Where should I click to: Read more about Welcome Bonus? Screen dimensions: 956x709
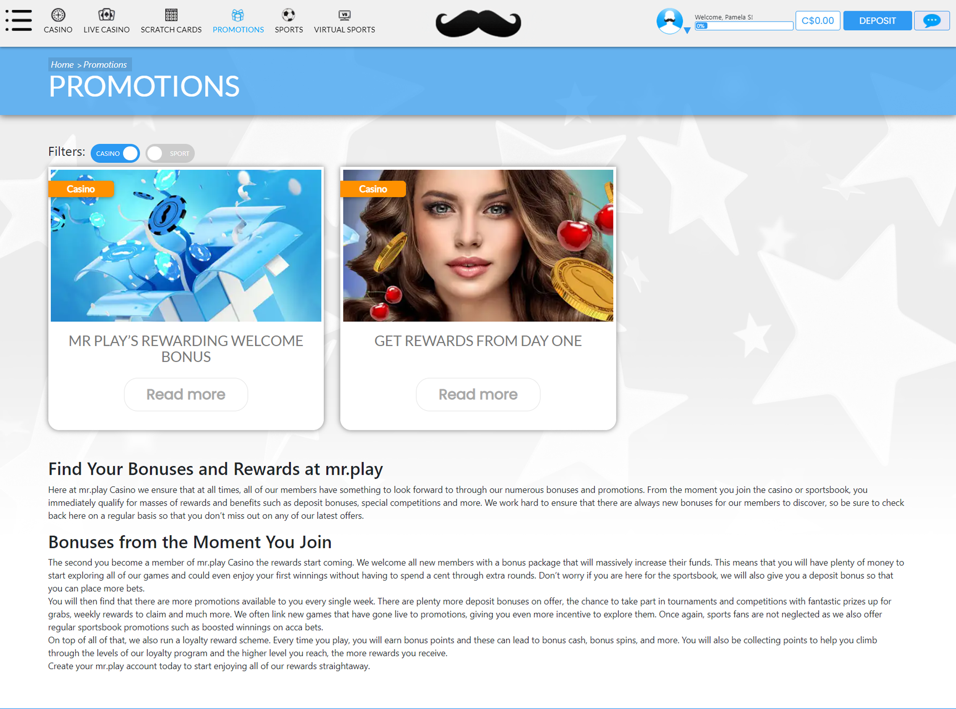point(186,394)
